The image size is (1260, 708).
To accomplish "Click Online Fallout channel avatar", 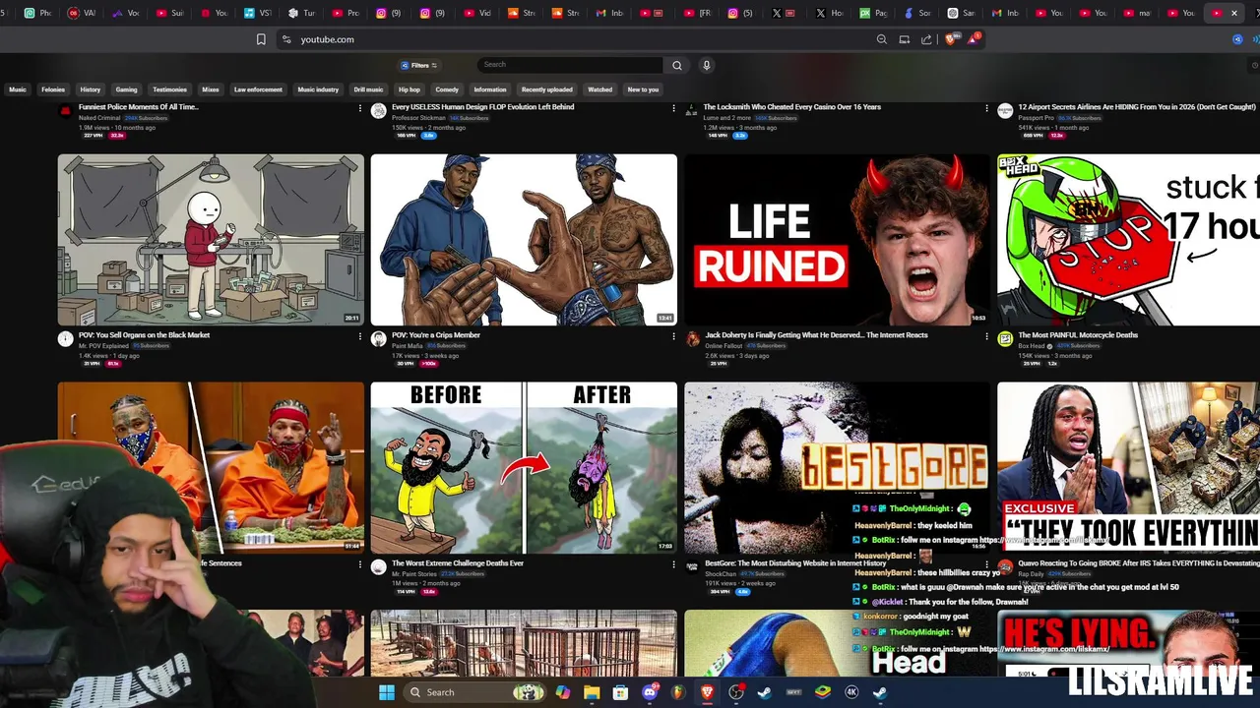I will (693, 339).
